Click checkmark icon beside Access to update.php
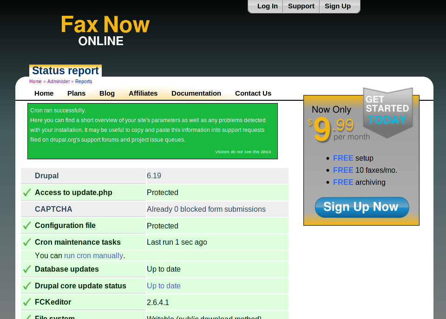 point(27,193)
